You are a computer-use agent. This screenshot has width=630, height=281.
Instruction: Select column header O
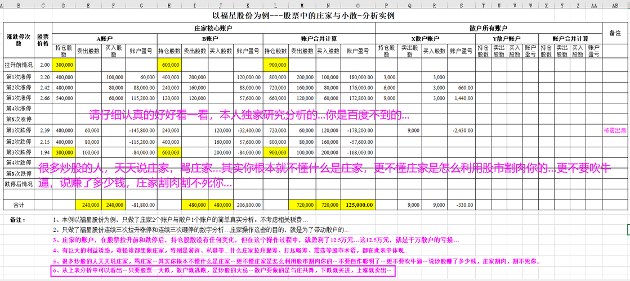(358, 5)
